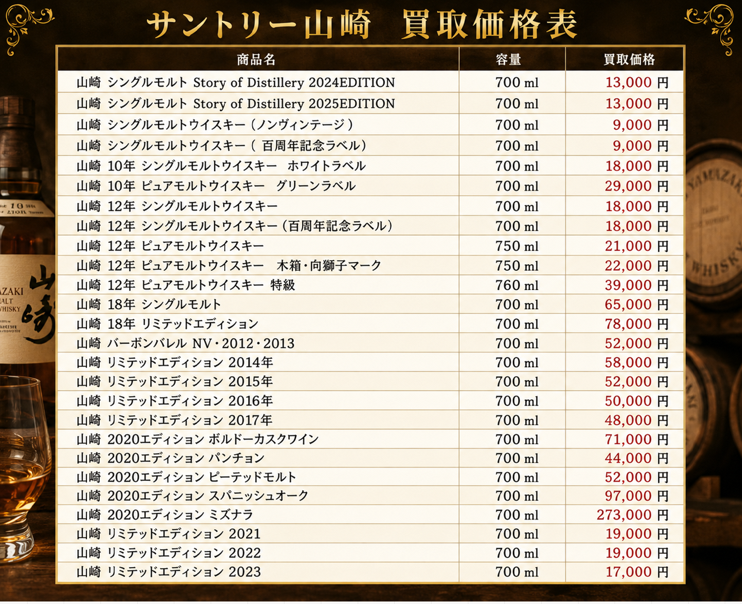The image size is (742, 604).
Task: Select '山崎 2020エディション ピーテッドモルト'
Action: tap(186, 477)
